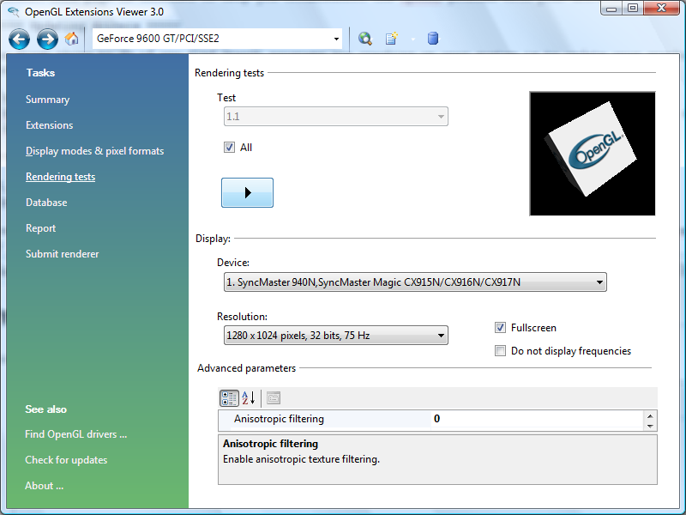Switch property grid to Categorized view
Screen dimensions: 686x515
click(x=229, y=397)
